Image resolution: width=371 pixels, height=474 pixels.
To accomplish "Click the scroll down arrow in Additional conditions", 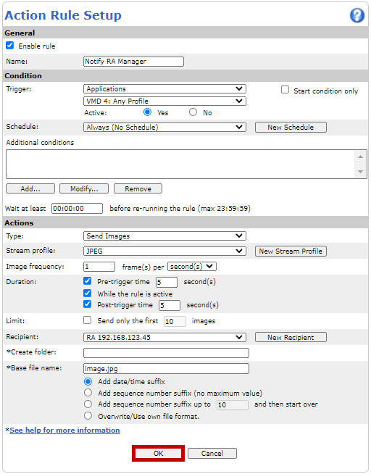I will pos(360,171).
